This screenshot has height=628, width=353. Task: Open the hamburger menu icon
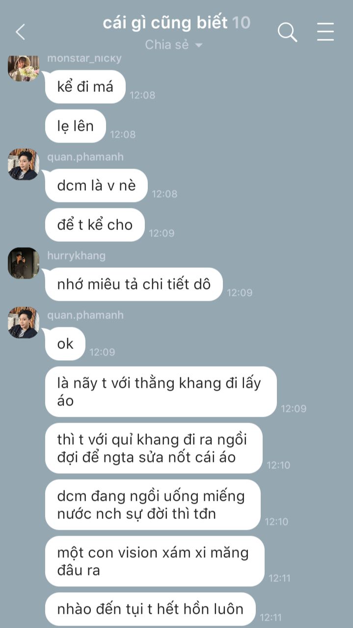pyautogui.click(x=325, y=32)
